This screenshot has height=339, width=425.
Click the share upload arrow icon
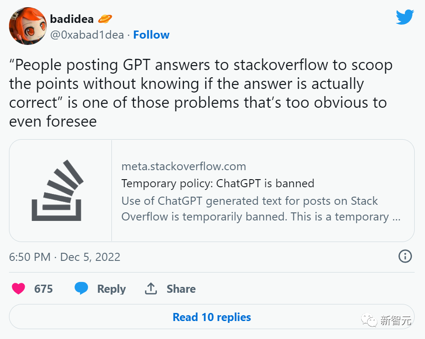(151, 289)
